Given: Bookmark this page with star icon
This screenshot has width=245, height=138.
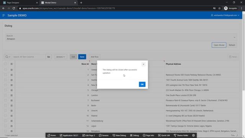Looking at the screenshot, I should (219, 8).
